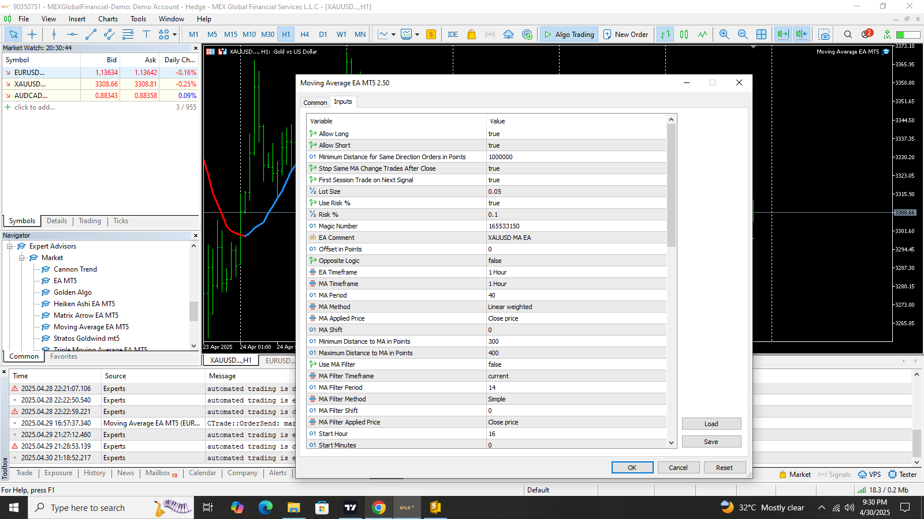924x519 pixels.
Task: Click the zoom in magnifier icon
Action: pyautogui.click(x=724, y=35)
